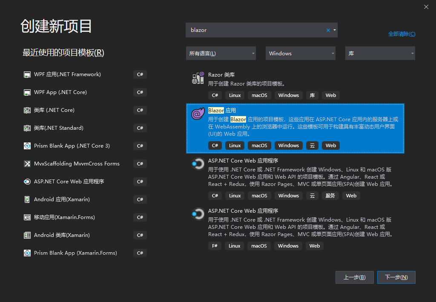Click the 上一步(B) button
This screenshot has height=302, width=436.
[355, 277]
